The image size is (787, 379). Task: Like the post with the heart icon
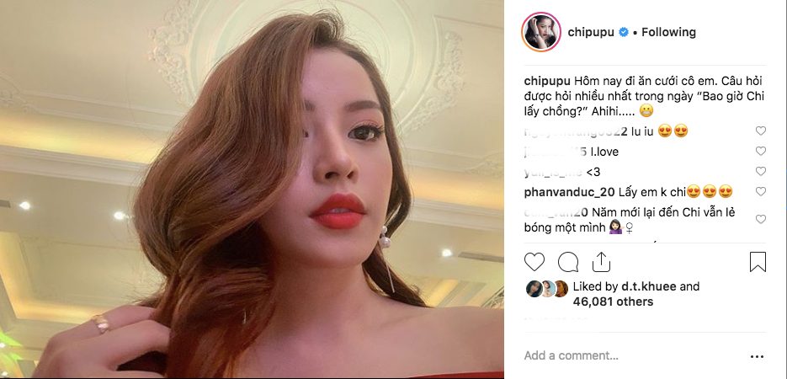tap(534, 262)
